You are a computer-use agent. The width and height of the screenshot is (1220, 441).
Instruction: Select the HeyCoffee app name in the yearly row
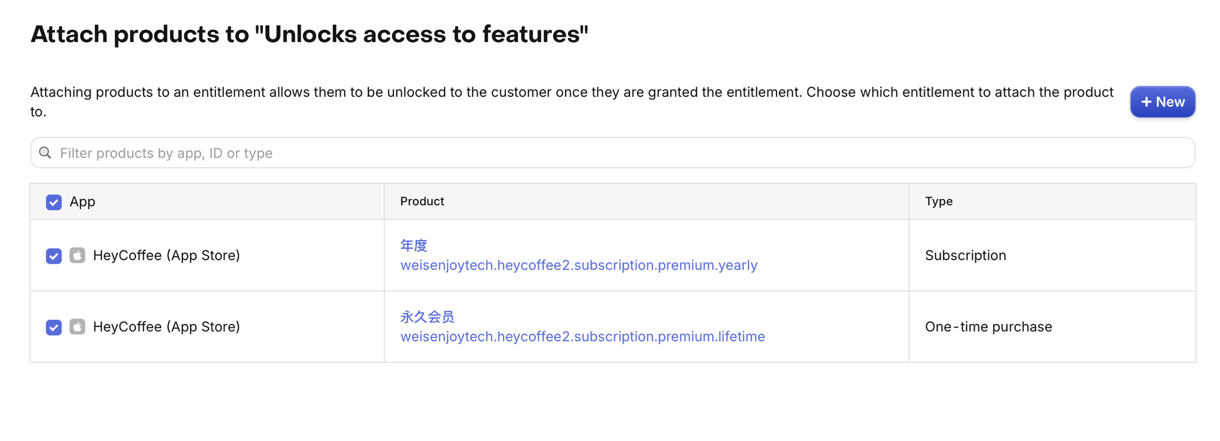coord(166,255)
